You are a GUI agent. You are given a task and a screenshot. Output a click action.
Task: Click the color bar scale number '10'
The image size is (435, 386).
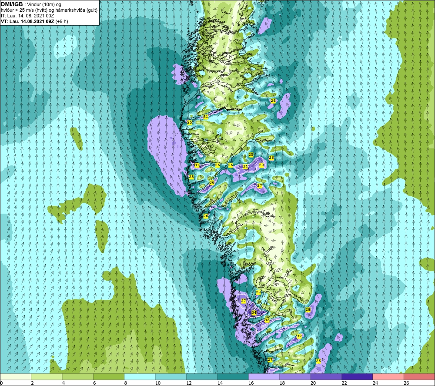[x=158, y=383]
